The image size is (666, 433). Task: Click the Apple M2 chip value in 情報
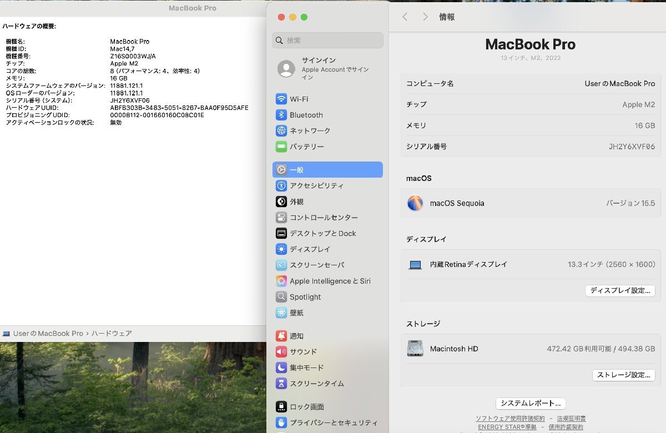point(638,104)
